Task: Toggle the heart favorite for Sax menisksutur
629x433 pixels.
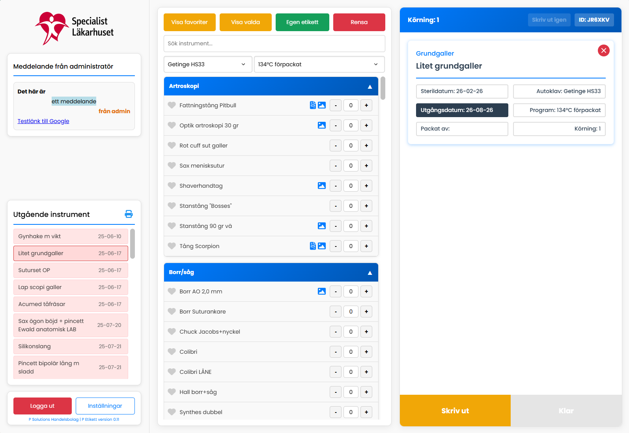Action: point(172,166)
